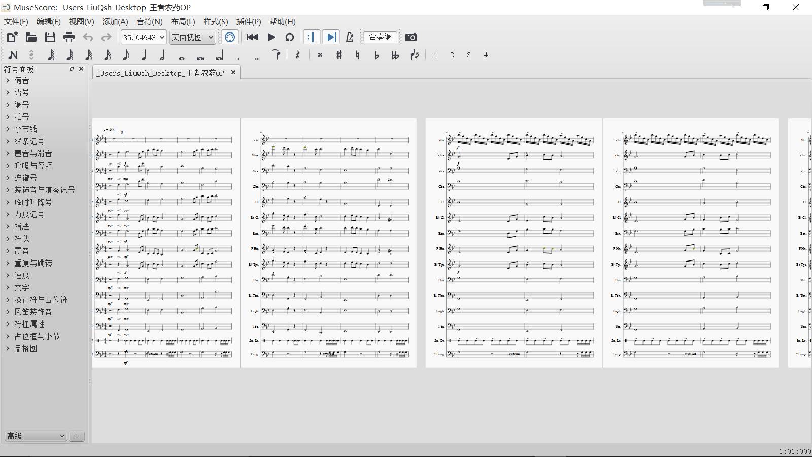The width and height of the screenshot is (812, 457).
Task: Select the 64th note duration
Action: pyautogui.click(x=70, y=55)
